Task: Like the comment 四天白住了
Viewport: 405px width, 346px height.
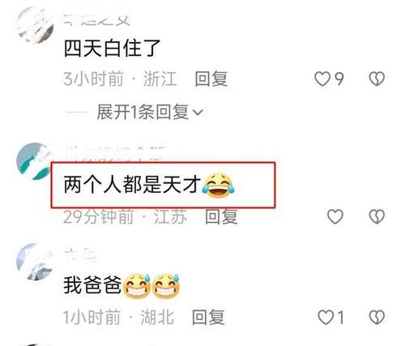Action: tap(322, 79)
